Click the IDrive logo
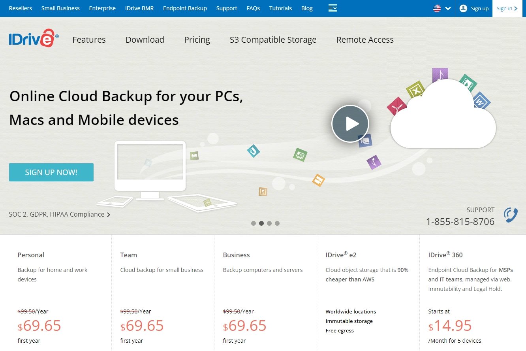Viewport: 526px width, 351px height. [x=34, y=38]
